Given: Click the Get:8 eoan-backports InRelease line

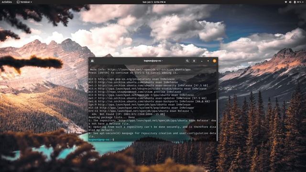Looking at the screenshot, I should coord(149,101).
